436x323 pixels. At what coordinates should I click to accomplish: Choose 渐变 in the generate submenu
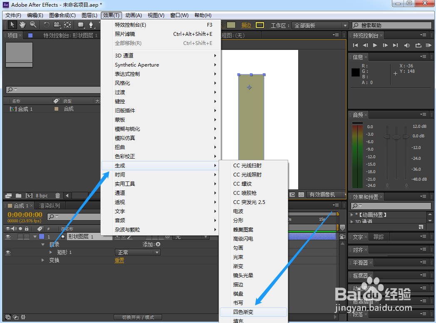253,266
